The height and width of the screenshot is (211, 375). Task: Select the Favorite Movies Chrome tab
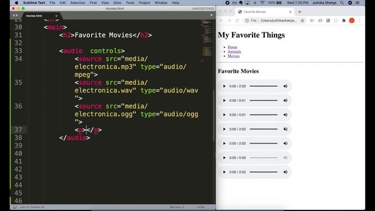point(264,12)
